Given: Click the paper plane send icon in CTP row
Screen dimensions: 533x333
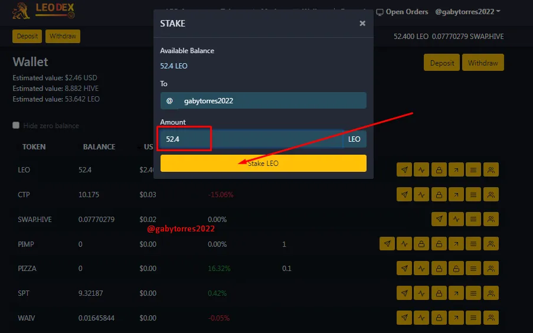Looking at the screenshot, I should tap(404, 195).
